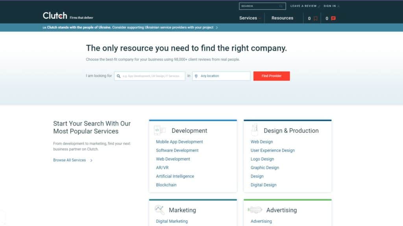Click the Development category icon
Viewport: 403px width, 226px height.
click(x=160, y=130)
